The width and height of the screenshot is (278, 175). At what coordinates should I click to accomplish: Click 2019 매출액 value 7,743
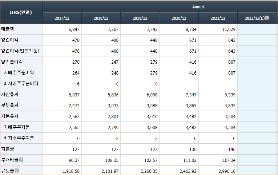(x=152, y=29)
